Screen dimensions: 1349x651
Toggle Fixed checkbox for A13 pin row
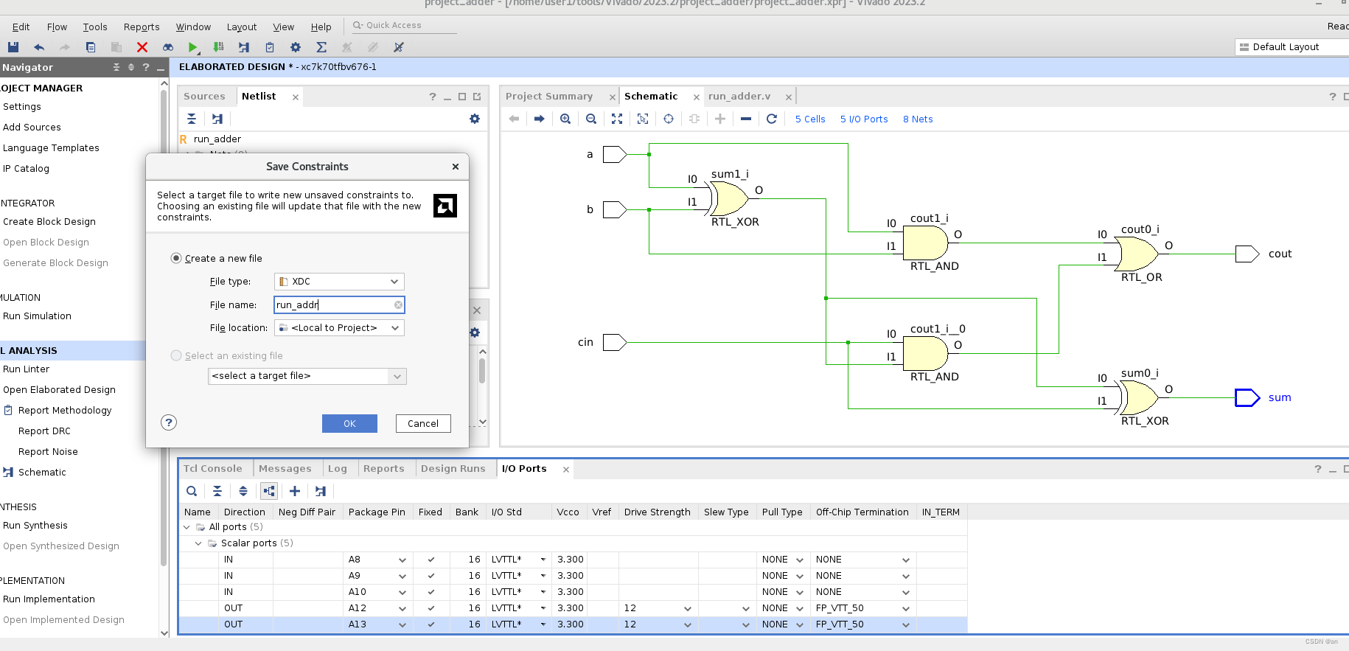tap(431, 624)
